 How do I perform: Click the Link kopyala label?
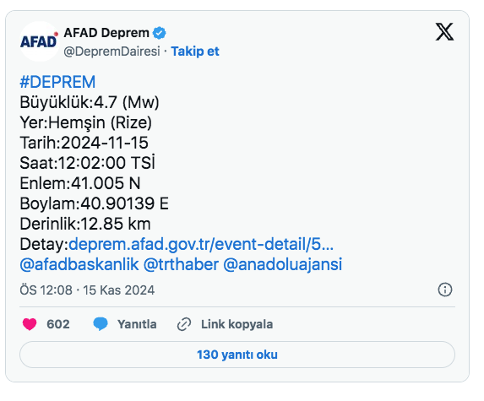[x=237, y=324]
